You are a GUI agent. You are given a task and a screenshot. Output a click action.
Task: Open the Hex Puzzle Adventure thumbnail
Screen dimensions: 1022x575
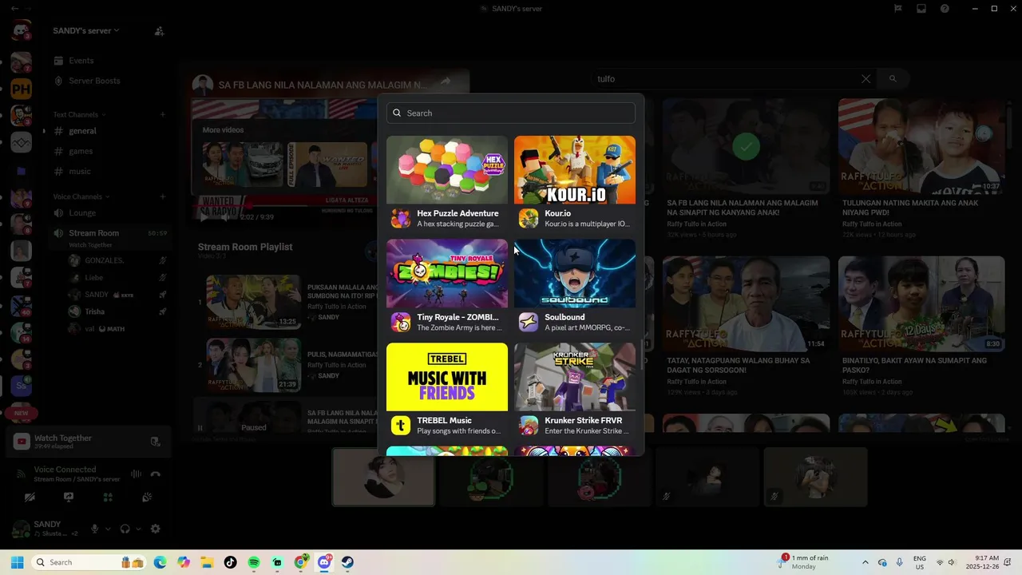pos(447,169)
